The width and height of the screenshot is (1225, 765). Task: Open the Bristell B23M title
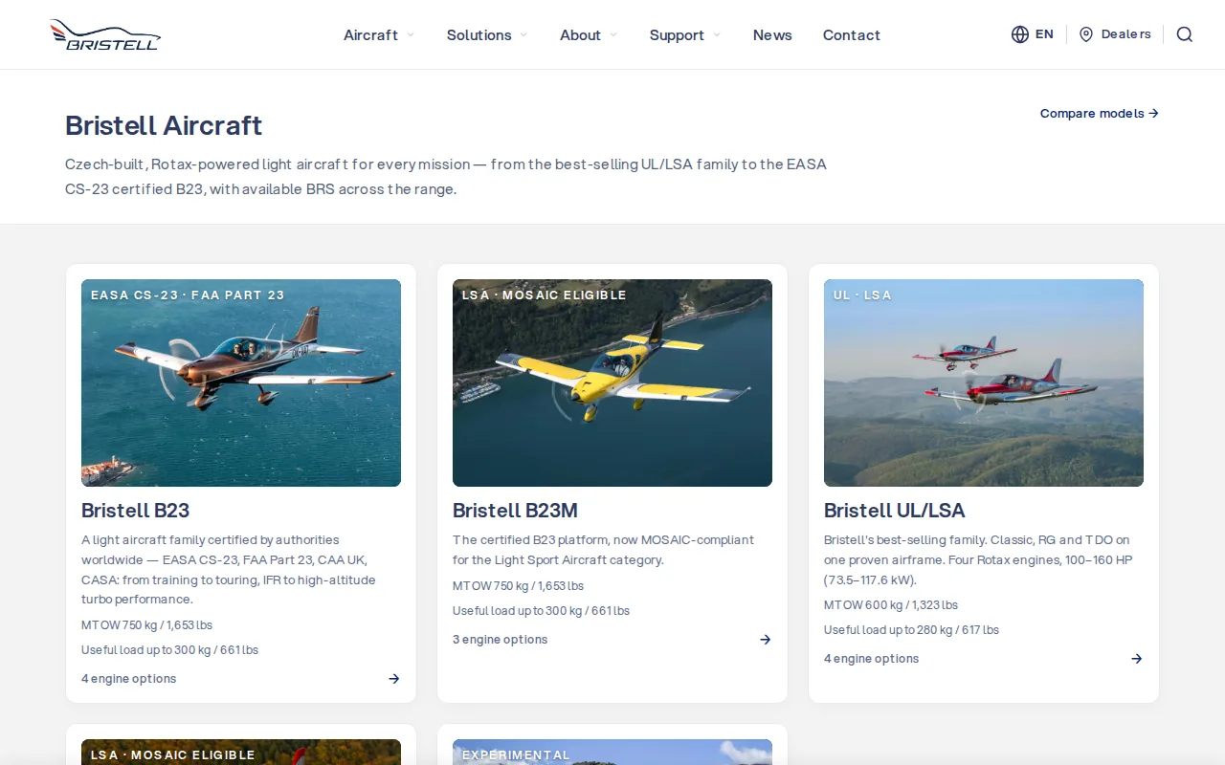click(515, 511)
